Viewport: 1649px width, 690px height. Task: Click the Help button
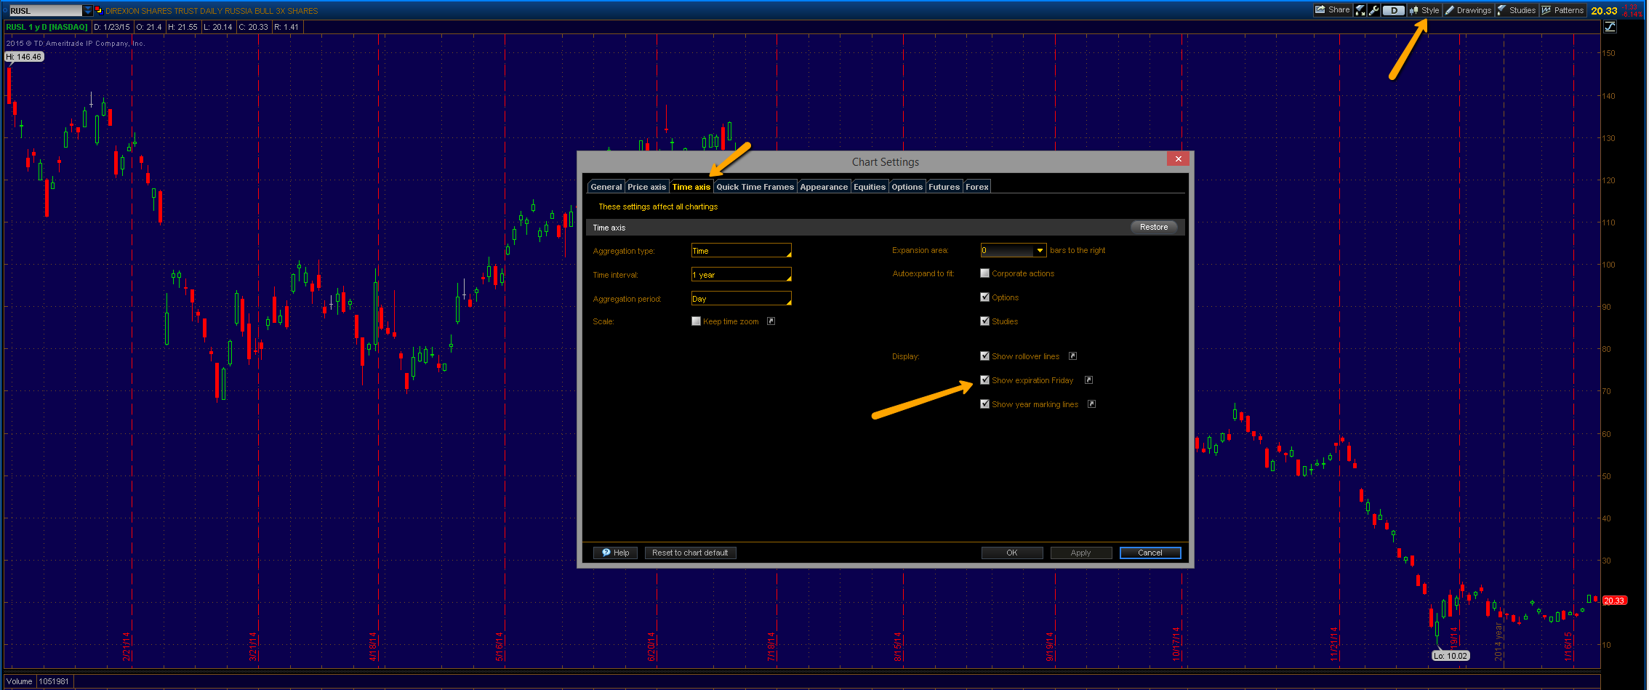tap(615, 553)
